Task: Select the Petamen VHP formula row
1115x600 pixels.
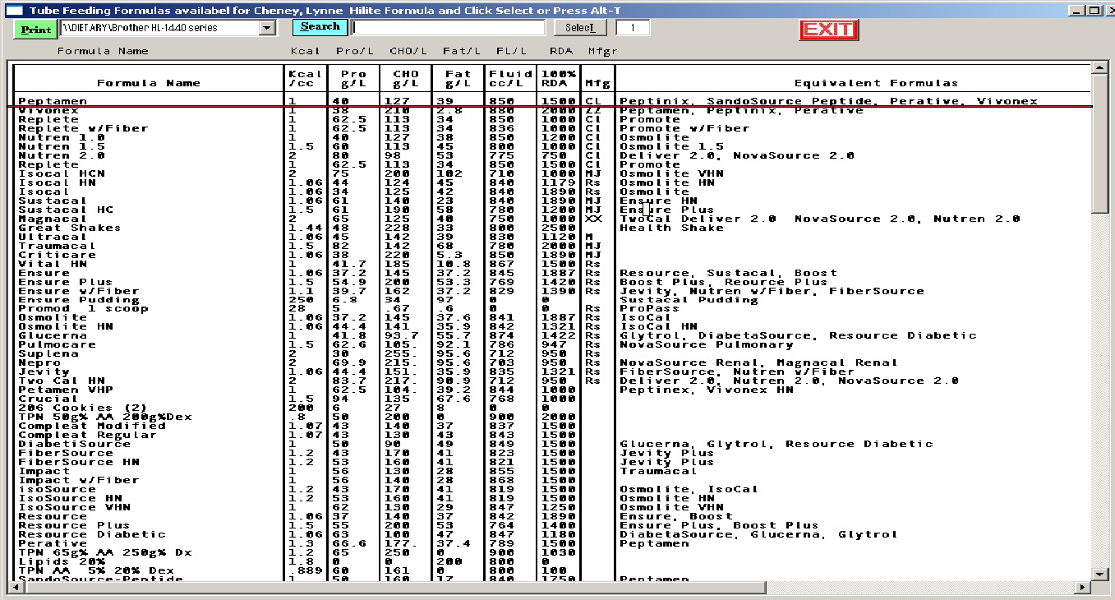Action: coord(551,390)
